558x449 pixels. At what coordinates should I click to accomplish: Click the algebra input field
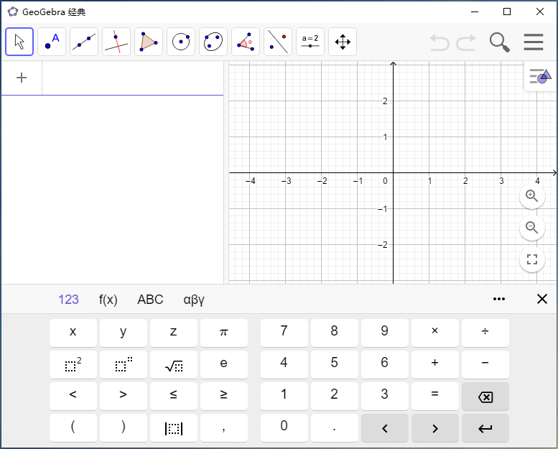pos(133,78)
